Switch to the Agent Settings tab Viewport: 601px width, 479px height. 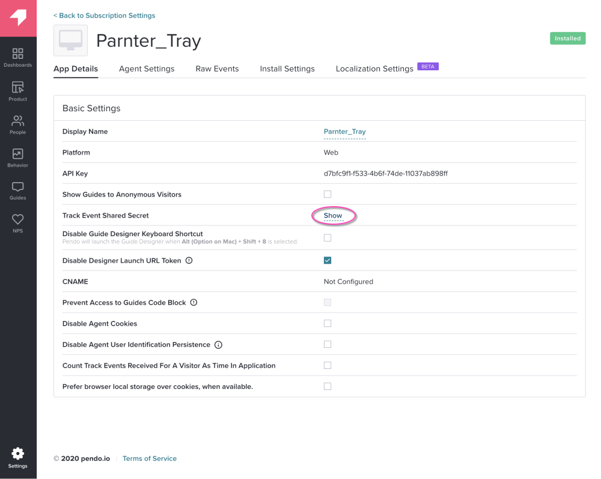147,69
